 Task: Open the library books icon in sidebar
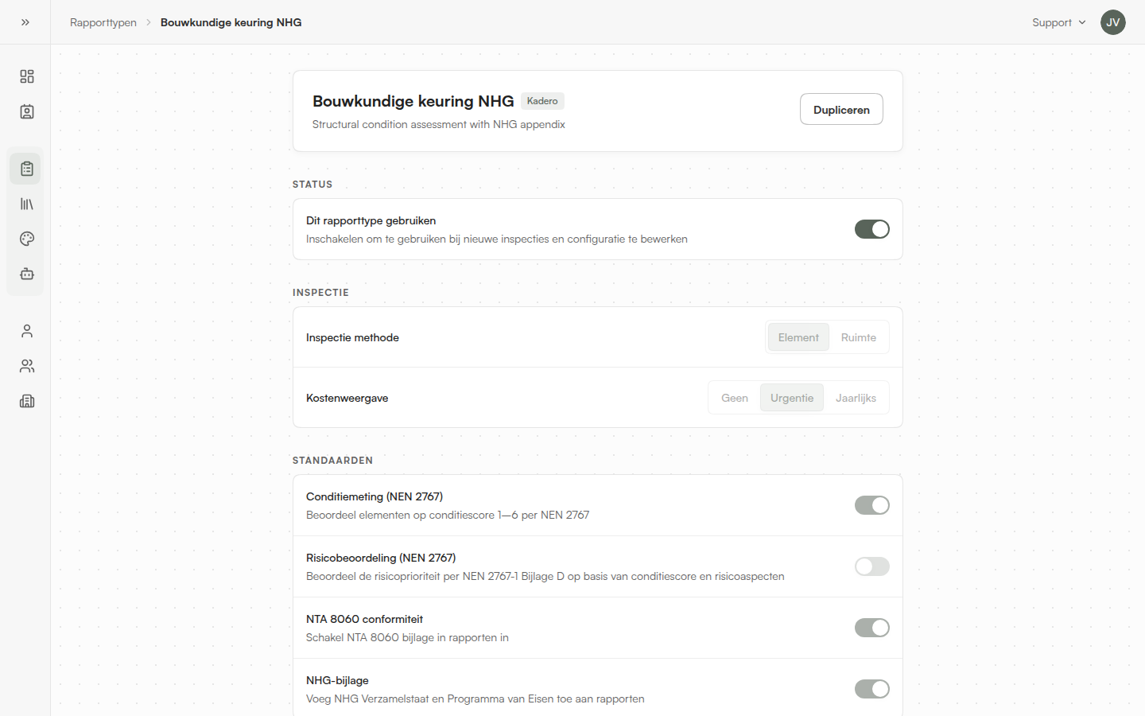coord(27,204)
